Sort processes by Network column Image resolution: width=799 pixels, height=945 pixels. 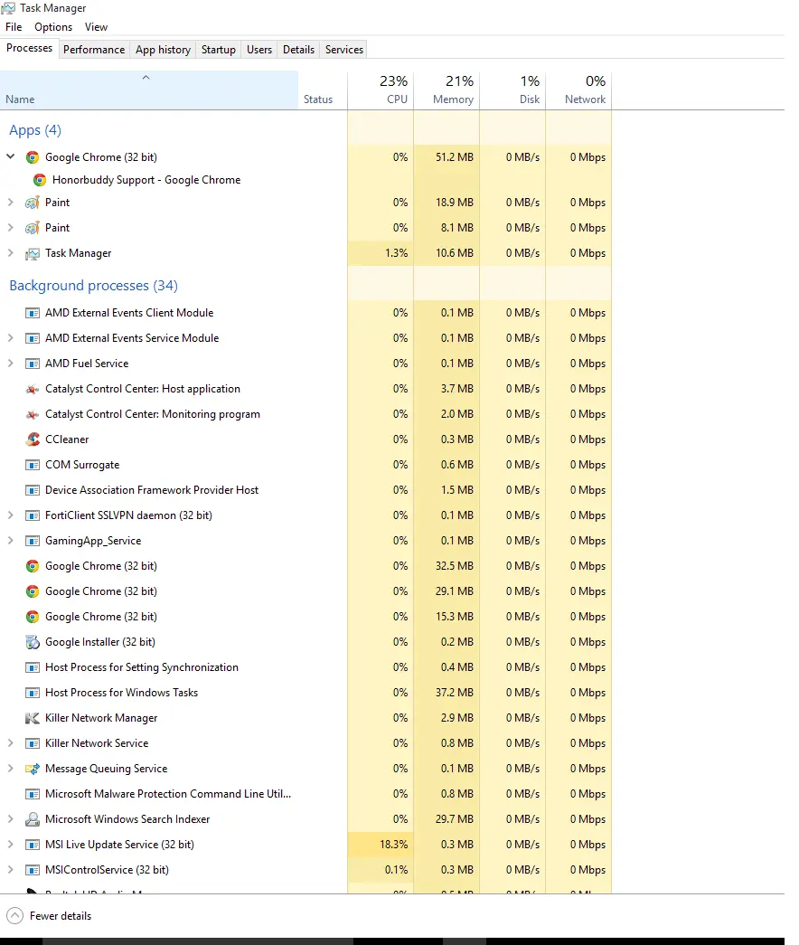tap(578, 90)
